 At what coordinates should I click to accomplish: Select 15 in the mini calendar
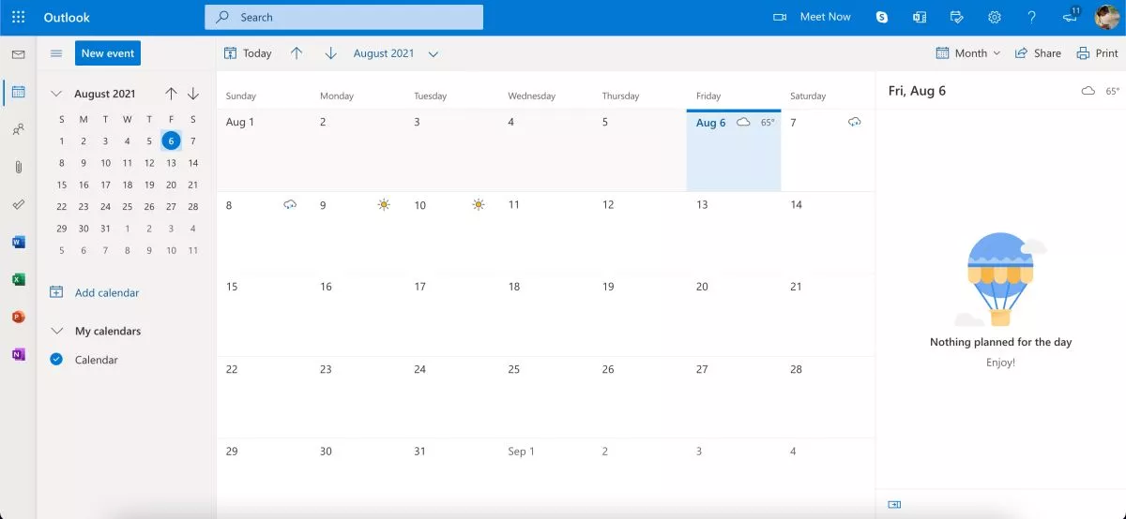[62, 185]
